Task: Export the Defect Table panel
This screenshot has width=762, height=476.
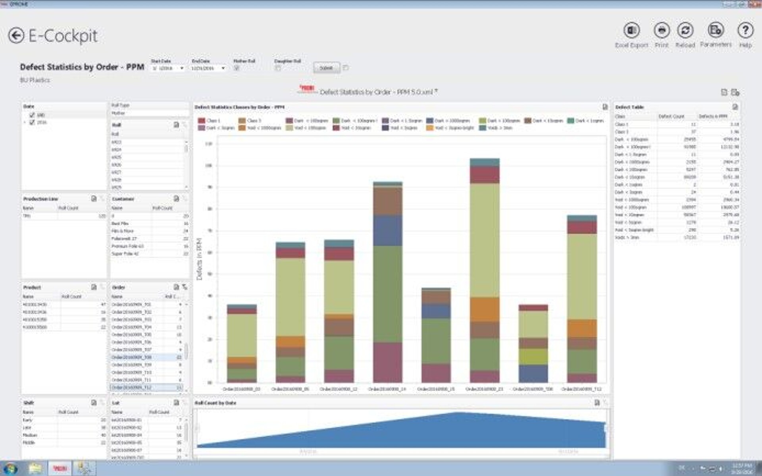Action: 735,107
